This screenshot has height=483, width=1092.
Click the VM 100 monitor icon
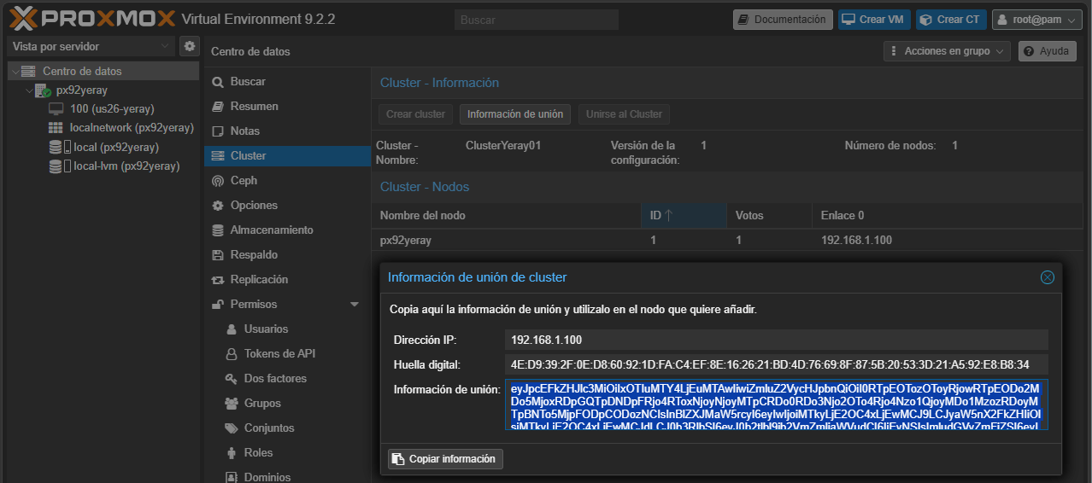pyautogui.click(x=56, y=108)
